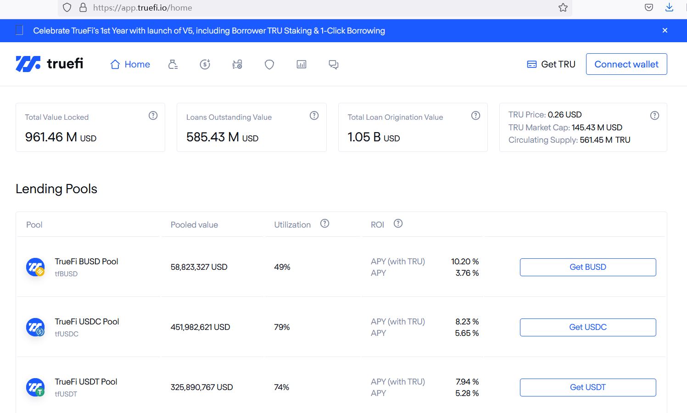
Task: Click the tfUSDT token symbol label
Action: [66, 394]
